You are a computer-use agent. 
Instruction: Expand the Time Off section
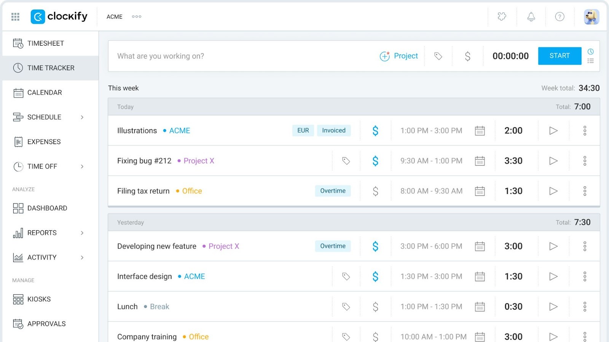(x=82, y=166)
